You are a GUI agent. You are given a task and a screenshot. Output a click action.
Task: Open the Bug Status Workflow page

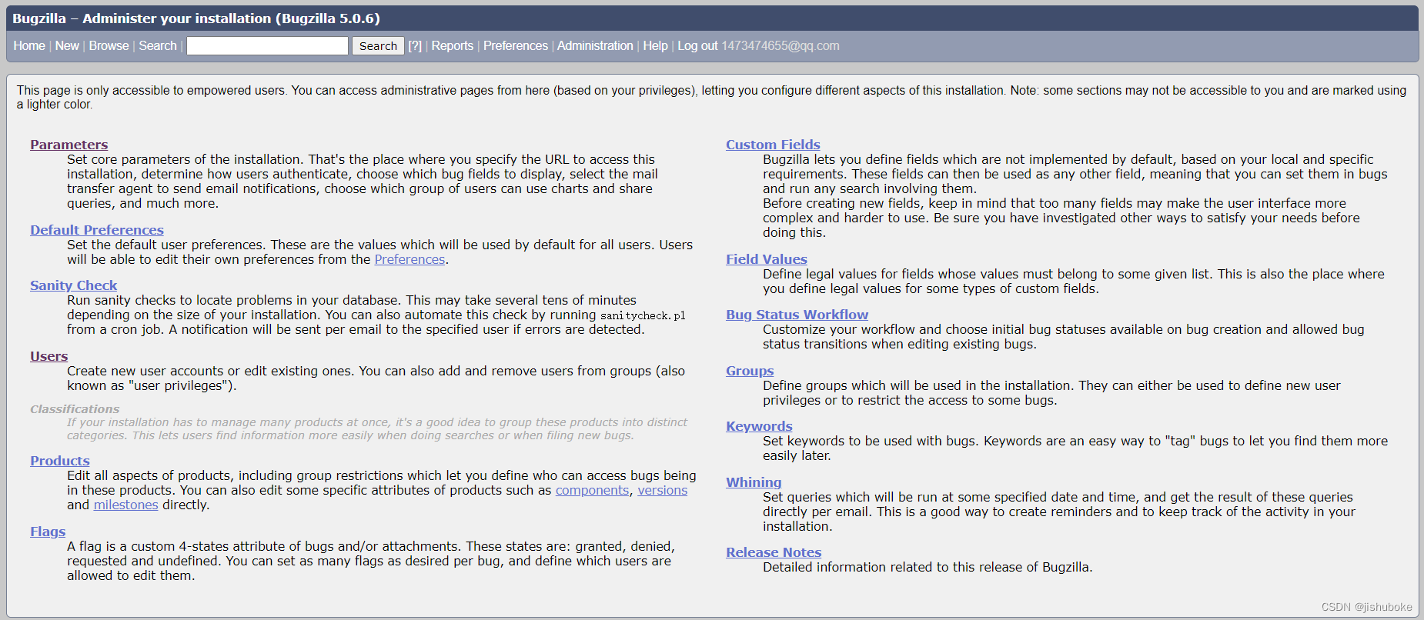(797, 315)
